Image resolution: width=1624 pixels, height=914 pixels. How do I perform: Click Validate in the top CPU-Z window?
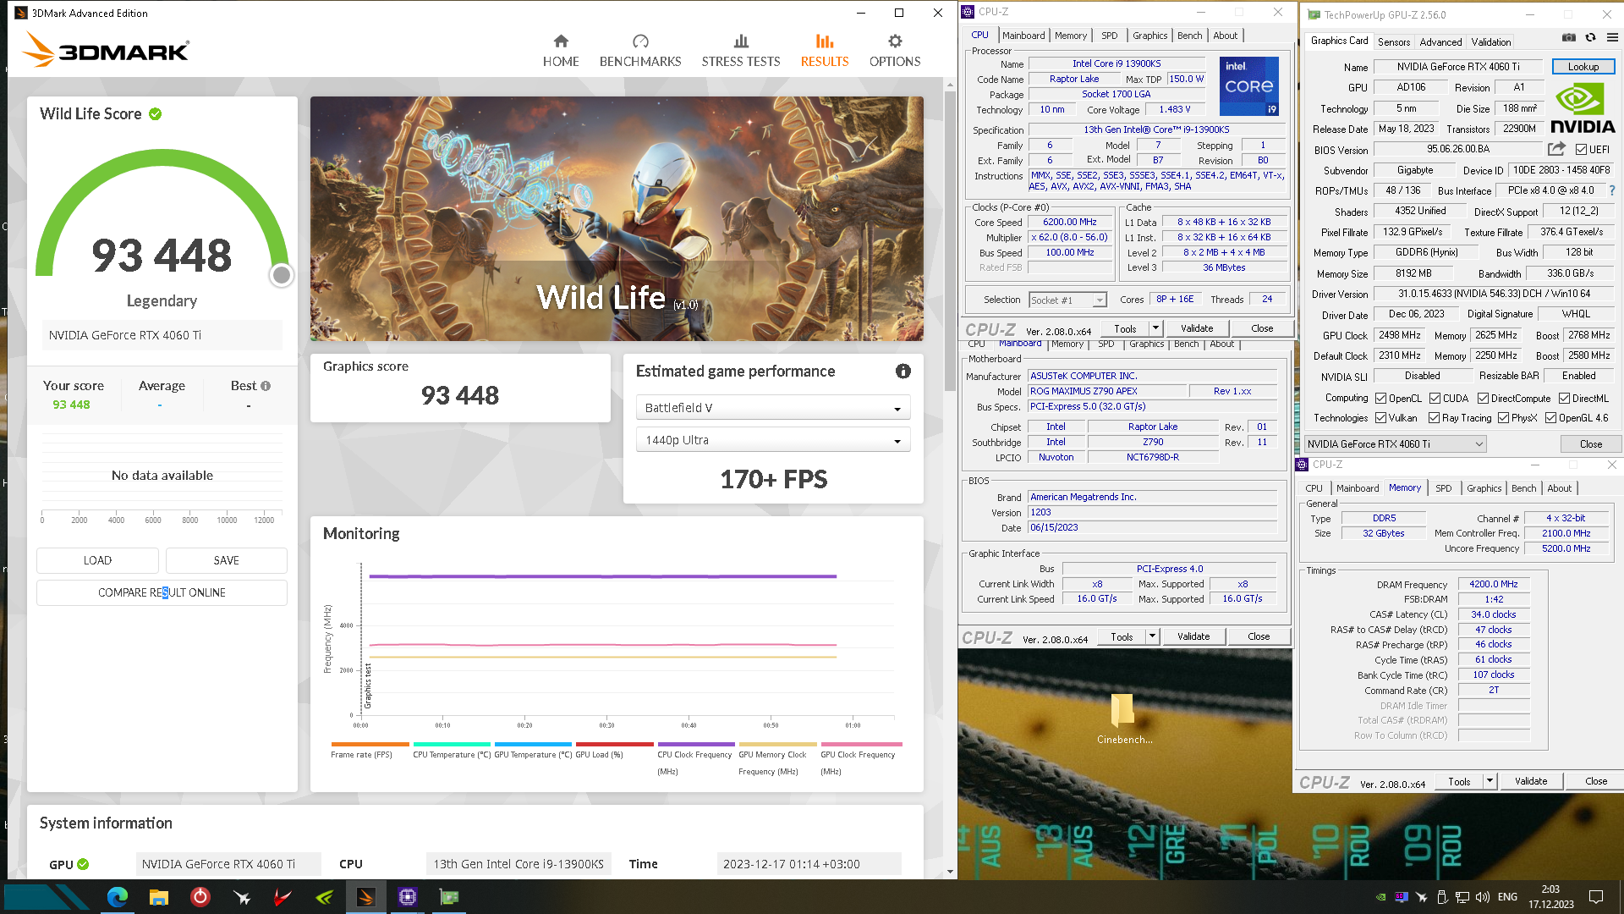pos(1197,328)
